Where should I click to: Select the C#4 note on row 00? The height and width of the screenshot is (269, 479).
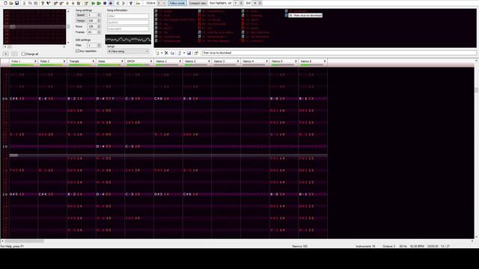pyautogui.click(x=13, y=99)
